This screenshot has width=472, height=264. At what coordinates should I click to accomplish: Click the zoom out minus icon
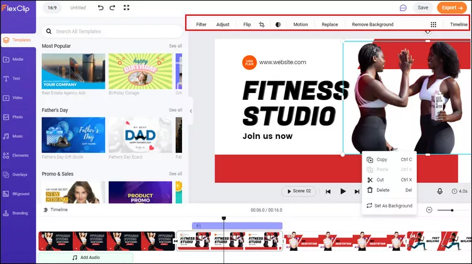click(429, 210)
